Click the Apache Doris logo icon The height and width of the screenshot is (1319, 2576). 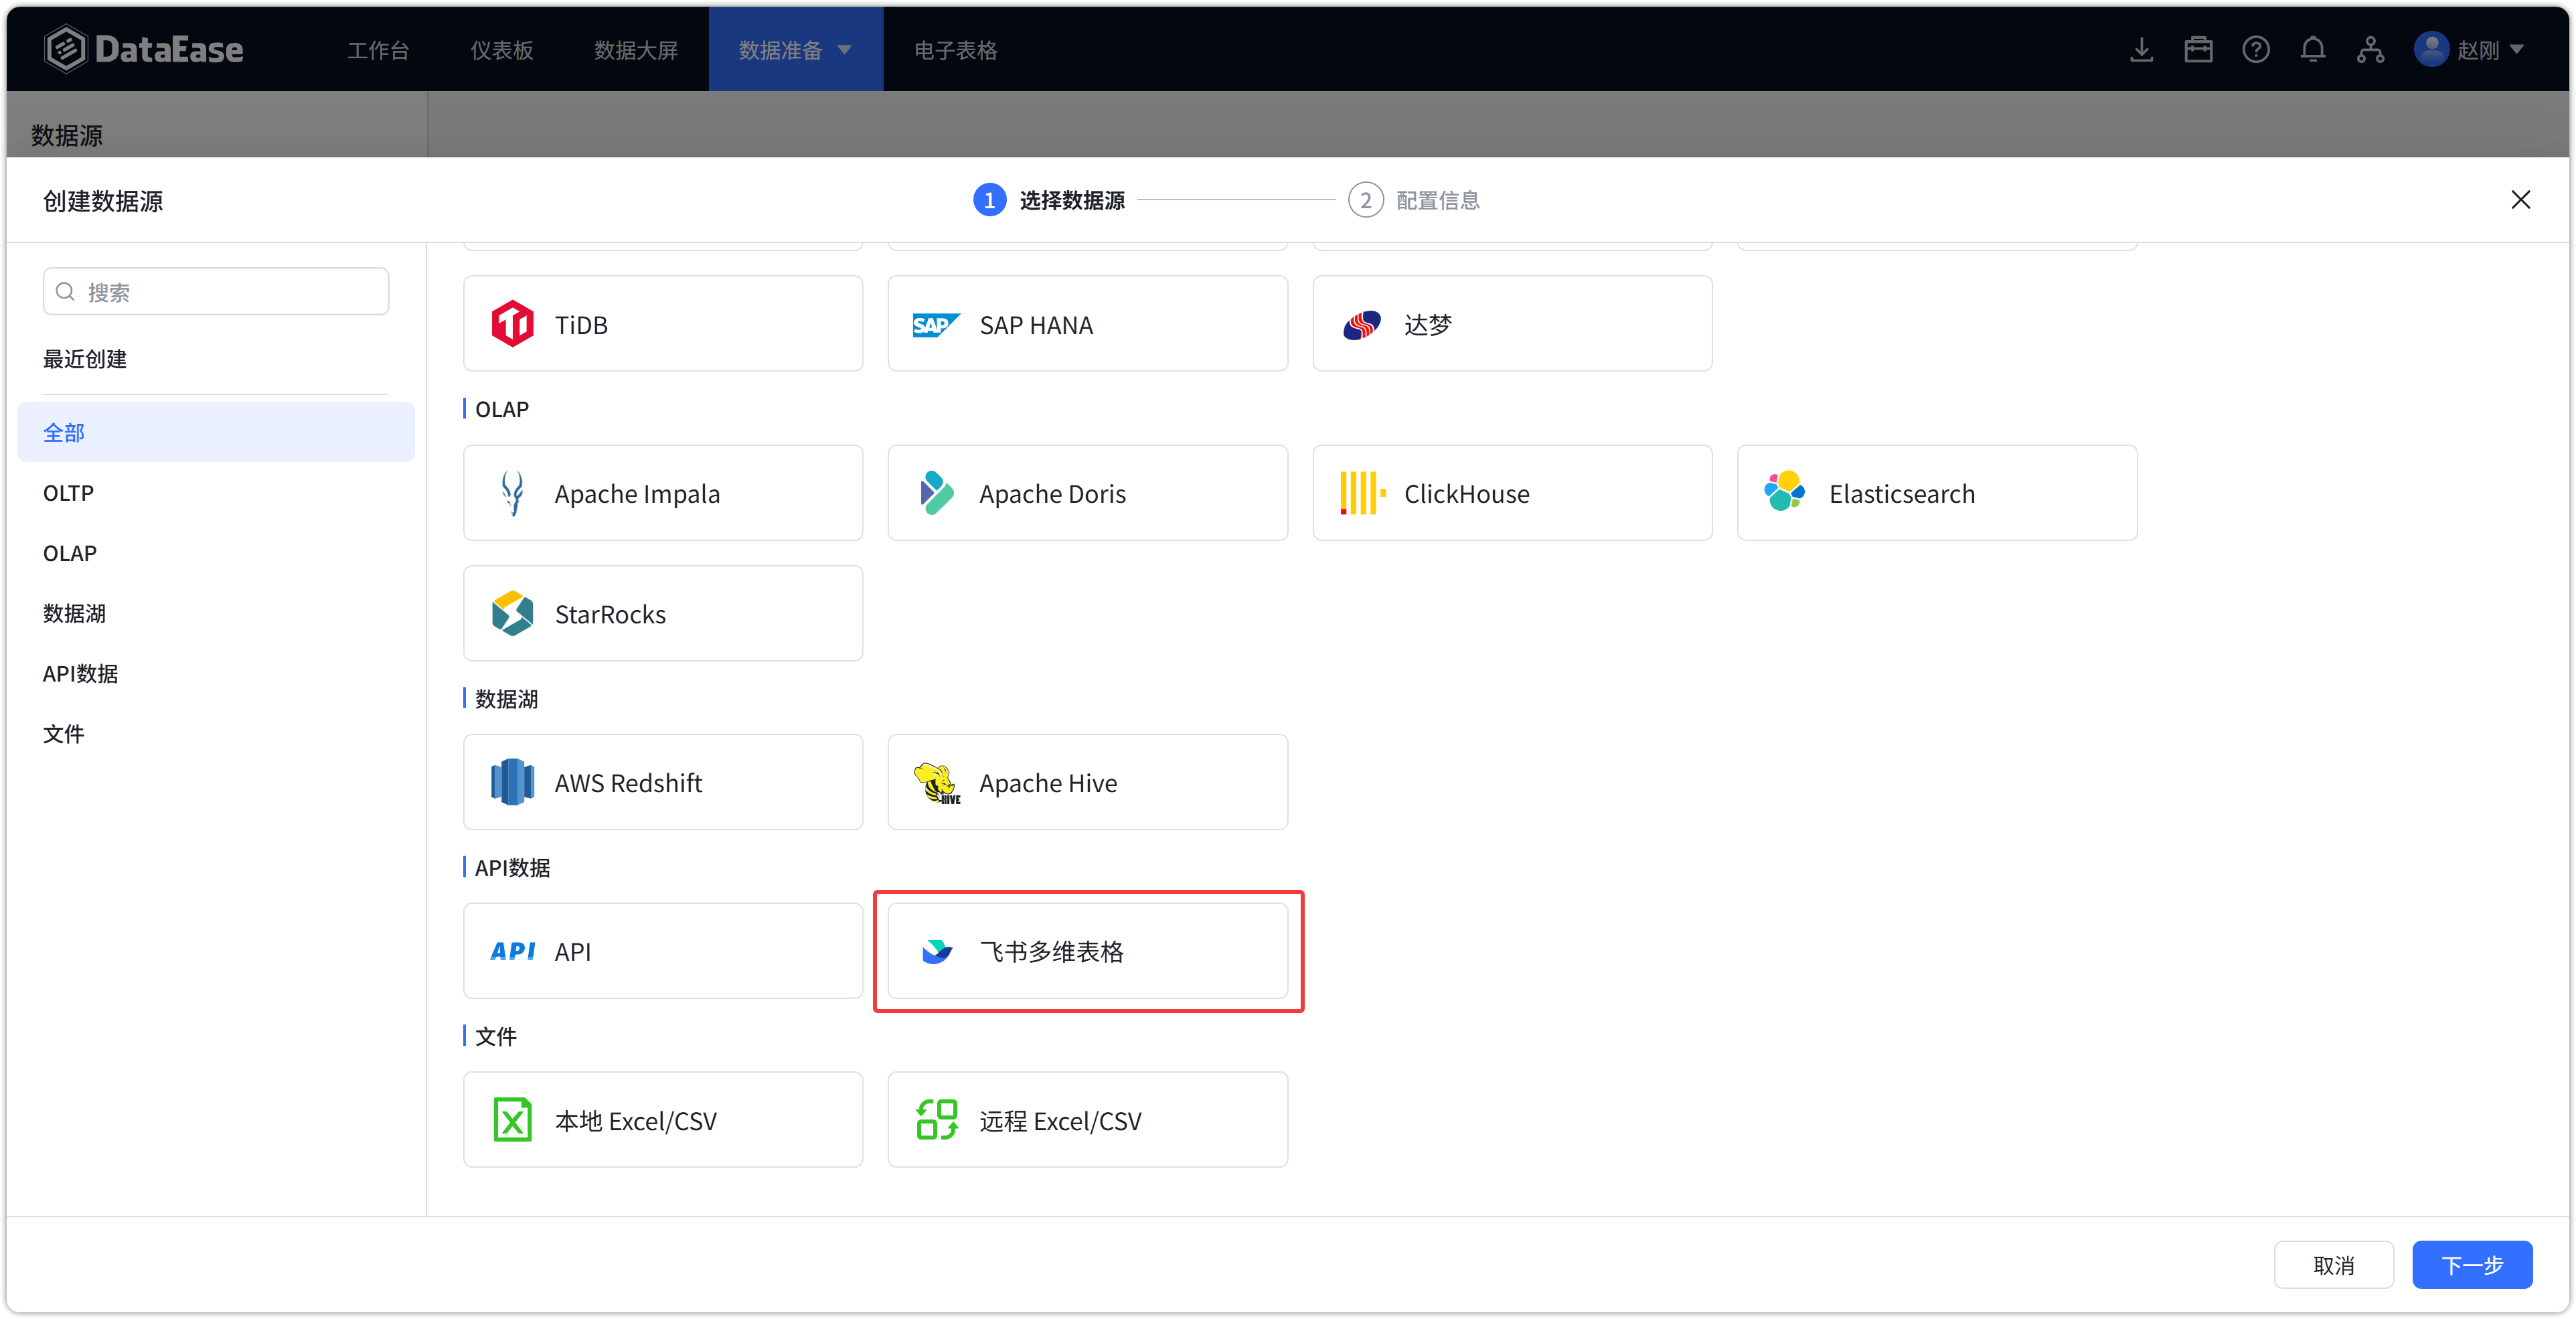(936, 493)
